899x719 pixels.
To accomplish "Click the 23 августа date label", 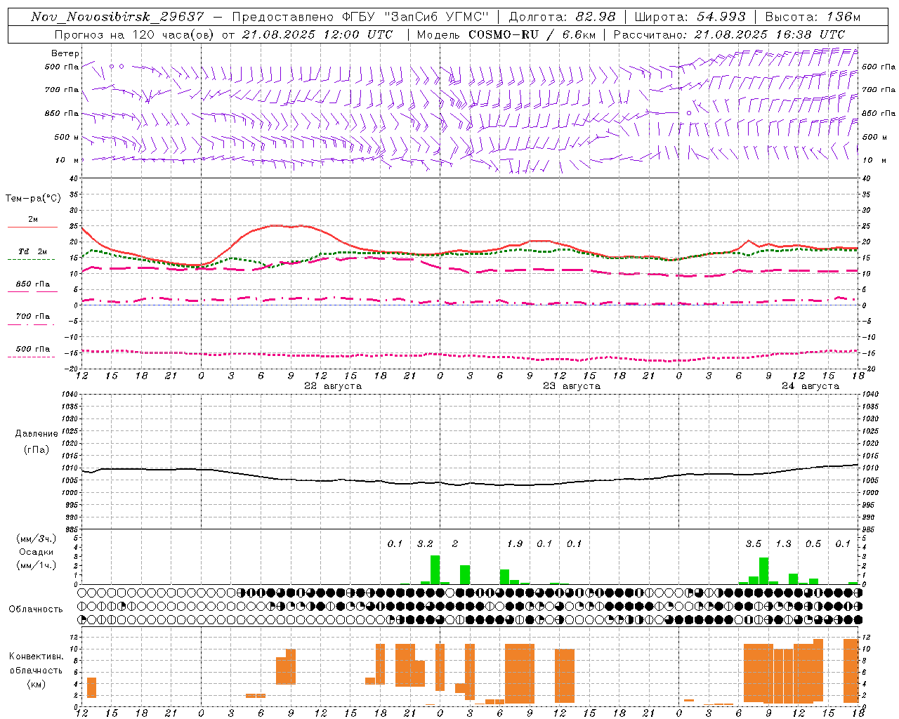I will [x=571, y=386].
